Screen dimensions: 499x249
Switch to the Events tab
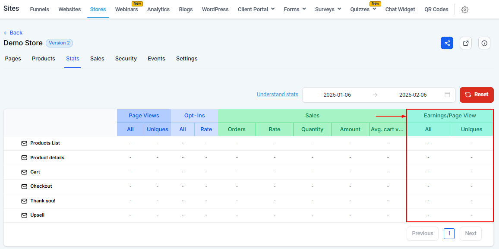point(156,59)
